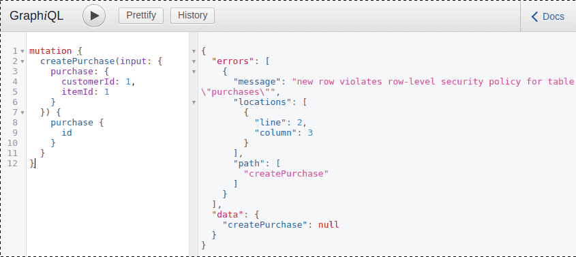The image size is (576, 257).
Task: Click the Prettify button
Action: point(141,16)
